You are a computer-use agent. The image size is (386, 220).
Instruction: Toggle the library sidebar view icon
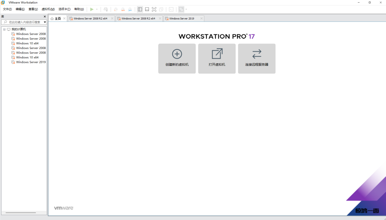(140, 9)
